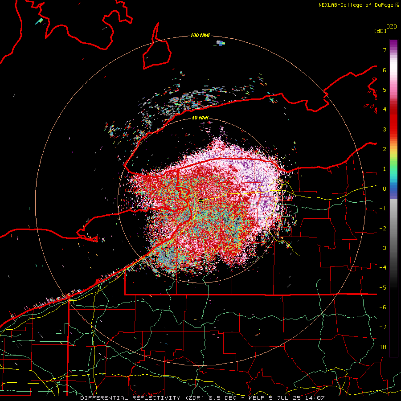This screenshot has height=401, width=401.
Task: Click the [dB] units label
Action: pyautogui.click(x=380, y=31)
